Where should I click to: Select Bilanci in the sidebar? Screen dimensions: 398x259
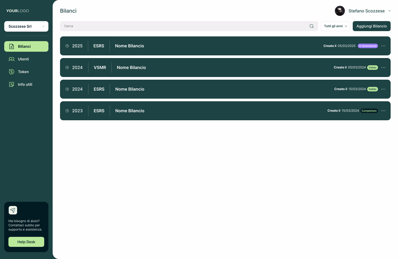coord(24,46)
